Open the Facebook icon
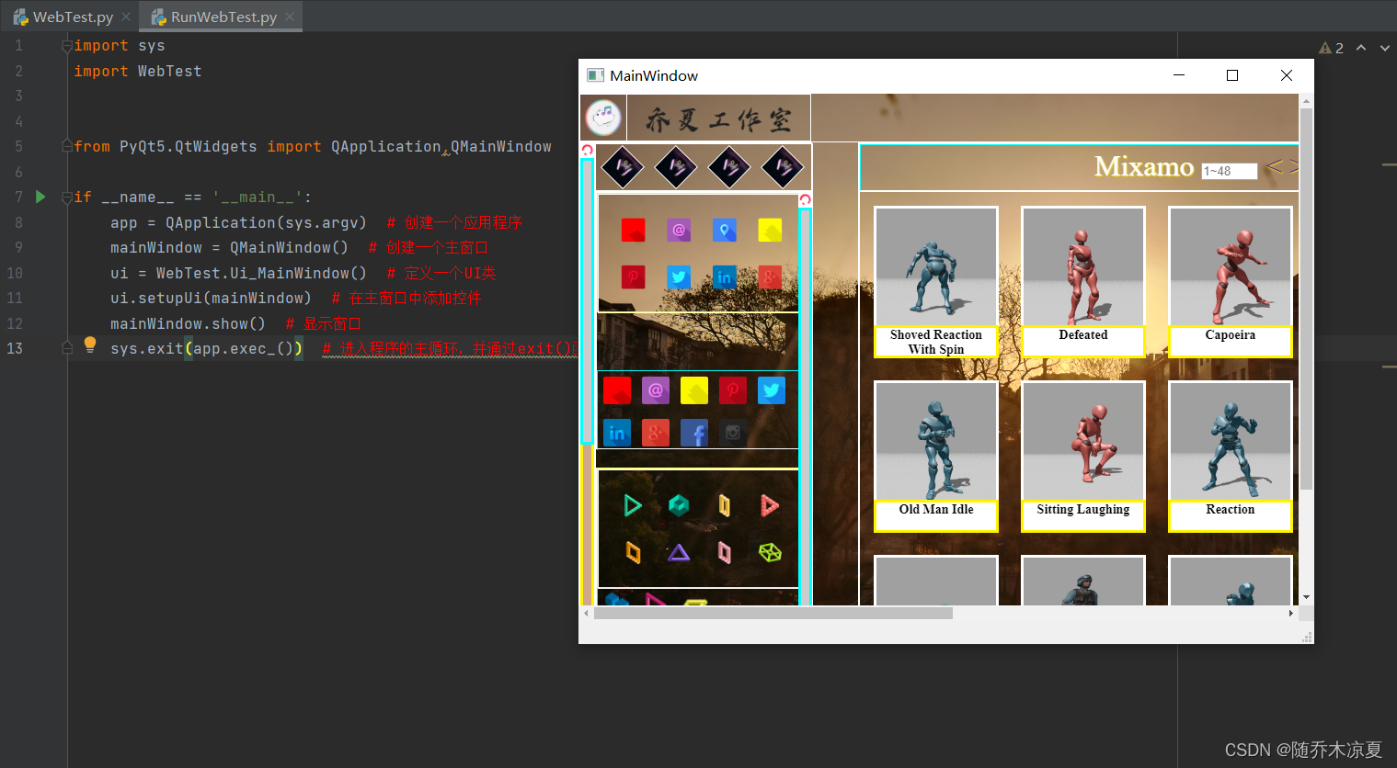The height and width of the screenshot is (768, 1397). point(694,433)
